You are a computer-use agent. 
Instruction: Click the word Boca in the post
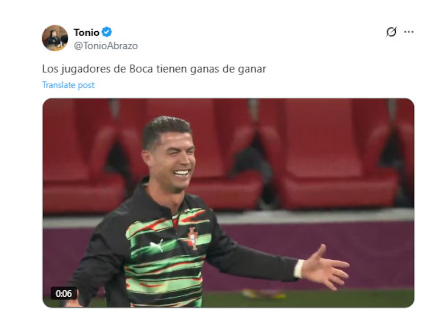point(141,69)
